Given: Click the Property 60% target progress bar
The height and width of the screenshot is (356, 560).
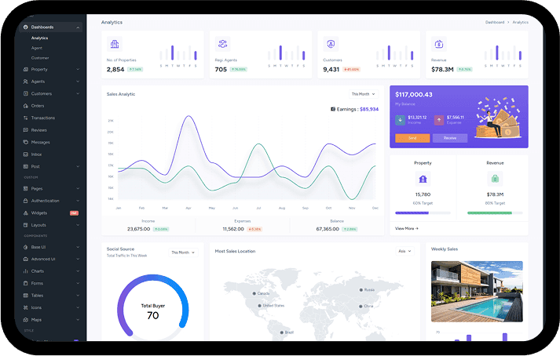Looking at the screenshot, I should point(423,213).
